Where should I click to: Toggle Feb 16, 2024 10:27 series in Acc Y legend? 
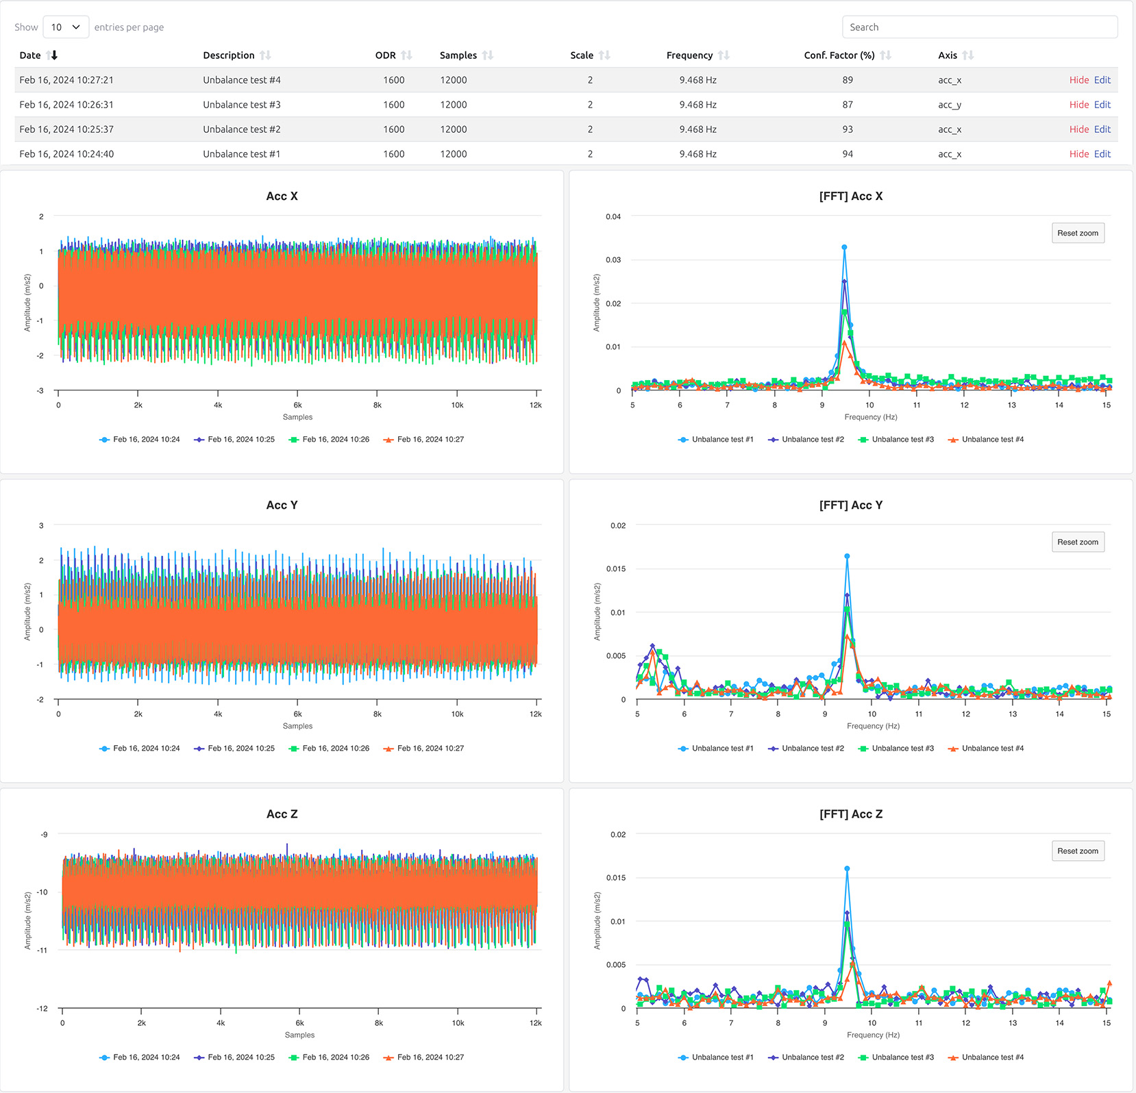pos(423,749)
